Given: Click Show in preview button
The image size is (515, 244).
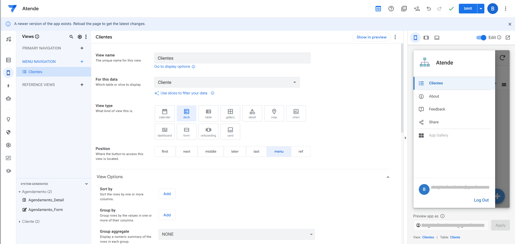Looking at the screenshot, I should point(371,37).
